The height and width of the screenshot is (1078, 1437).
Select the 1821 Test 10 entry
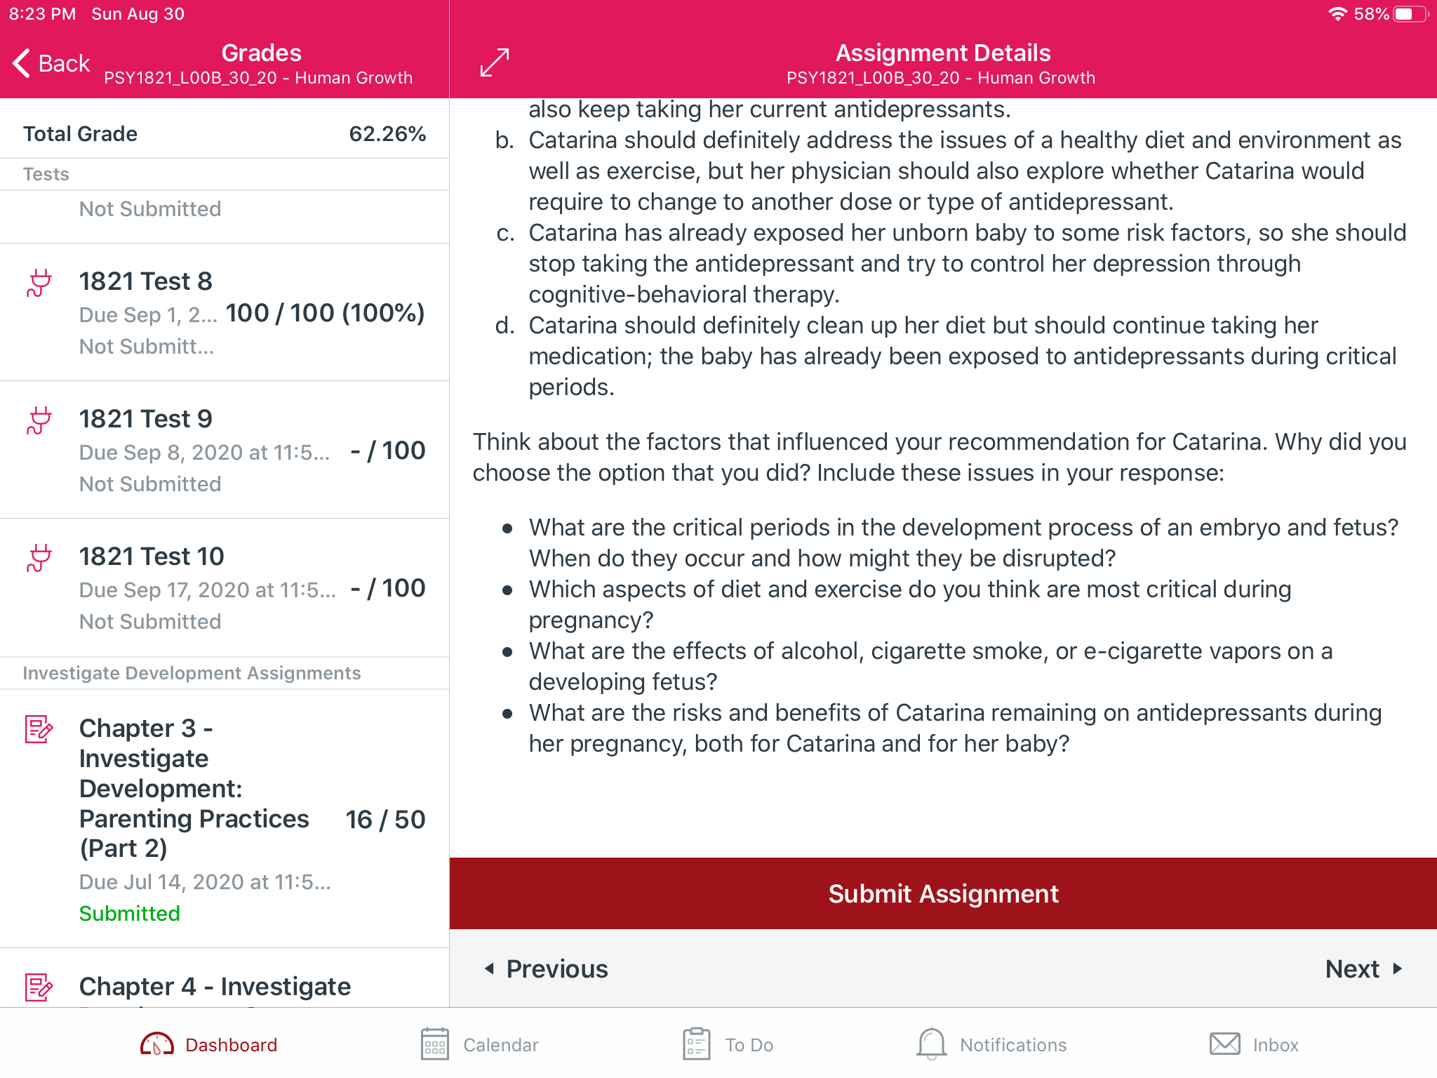[225, 588]
